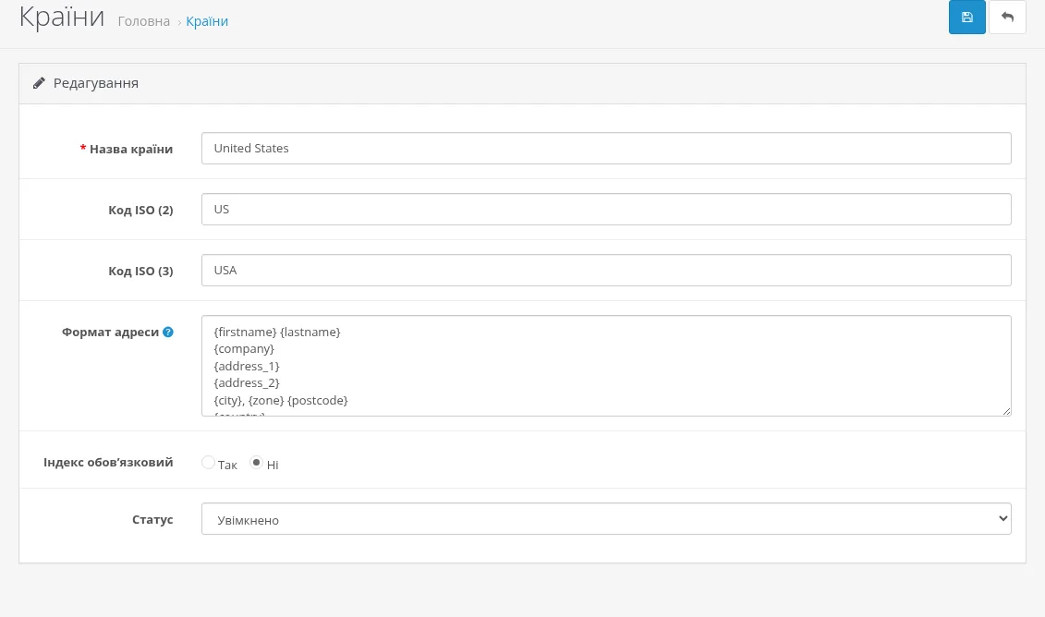1045x617 pixels.
Task: Click the textarea resize handle corner
Action: point(1006,411)
